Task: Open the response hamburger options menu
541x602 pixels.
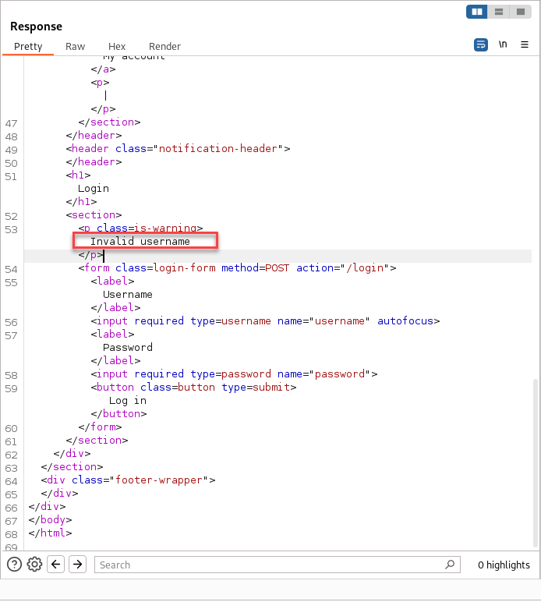Action: point(525,44)
